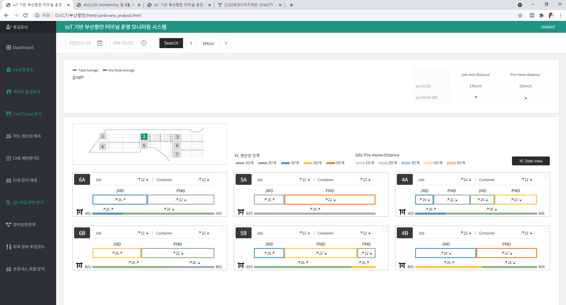
Task: Click the YC Date View button
Action: tap(531, 161)
